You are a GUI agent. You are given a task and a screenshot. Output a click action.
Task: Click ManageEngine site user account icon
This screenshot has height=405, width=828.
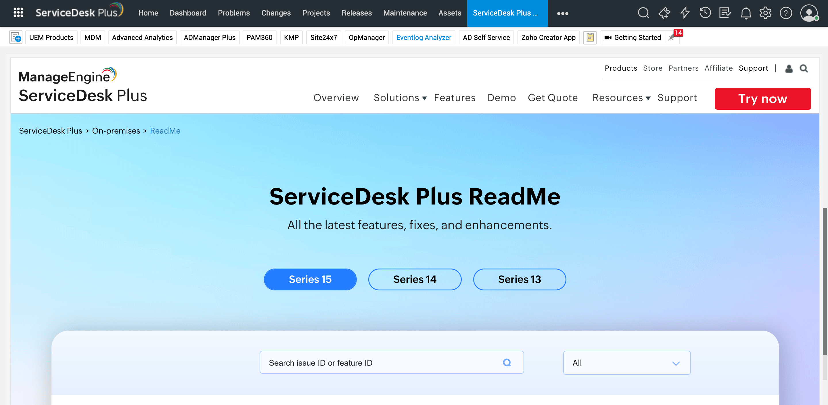(789, 68)
